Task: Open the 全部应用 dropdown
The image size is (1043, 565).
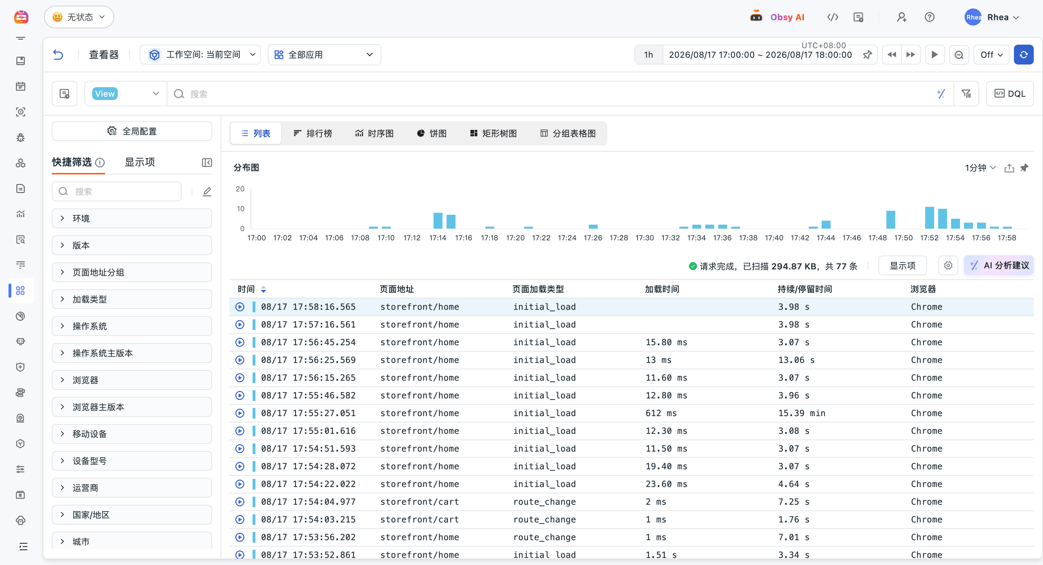Action: [x=324, y=55]
